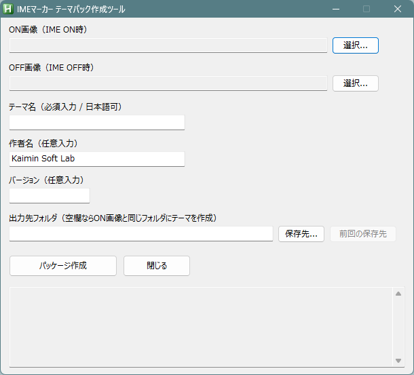Click the OFF画像（IME OFF時）label
Screen dimensions: 414x375
[x=52, y=68]
